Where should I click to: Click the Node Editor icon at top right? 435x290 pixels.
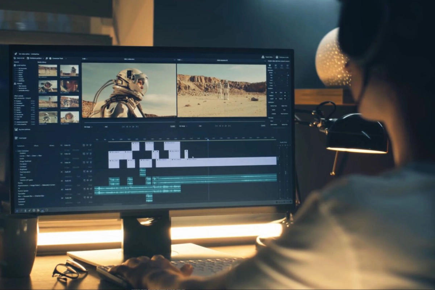point(263,57)
